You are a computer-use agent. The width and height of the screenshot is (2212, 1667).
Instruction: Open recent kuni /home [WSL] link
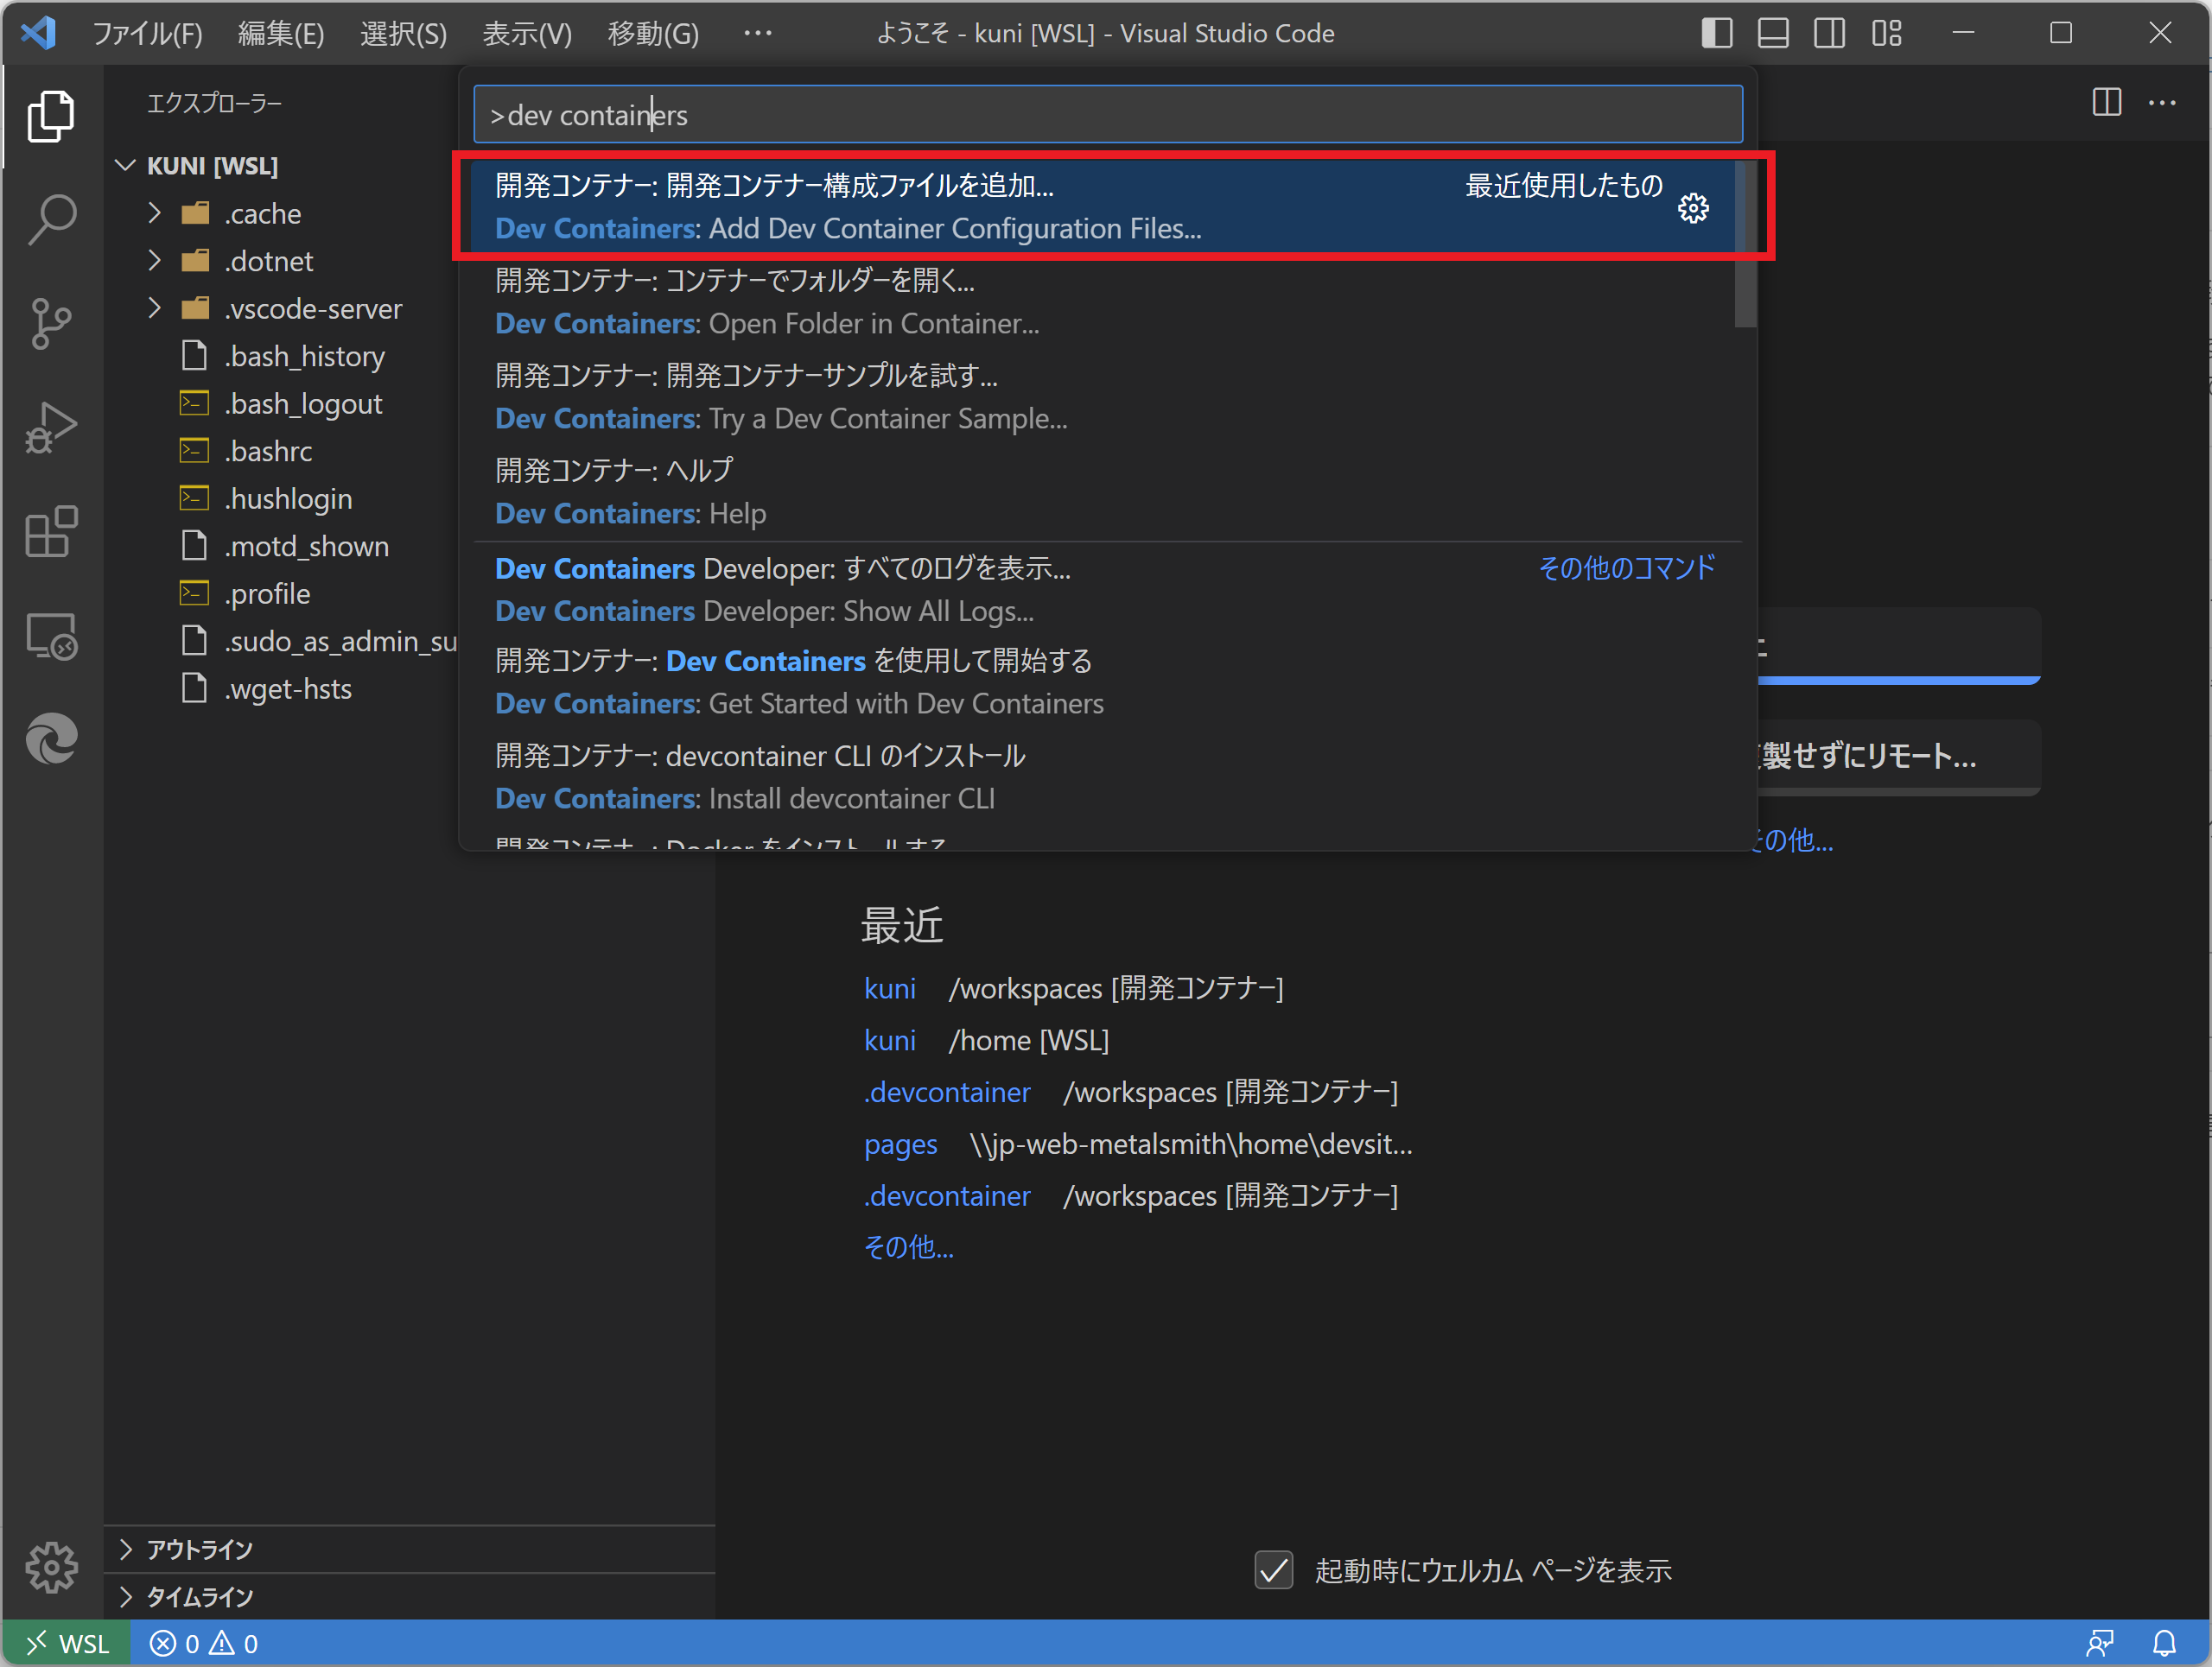(890, 1041)
